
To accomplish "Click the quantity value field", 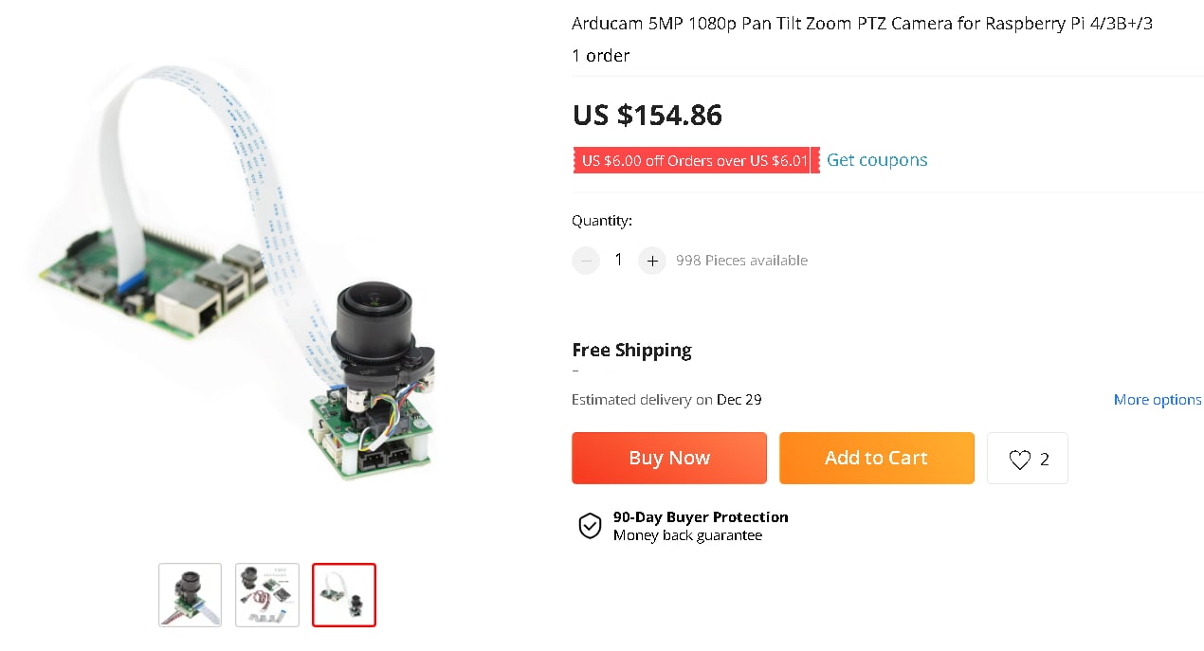I will tap(619, 260).
